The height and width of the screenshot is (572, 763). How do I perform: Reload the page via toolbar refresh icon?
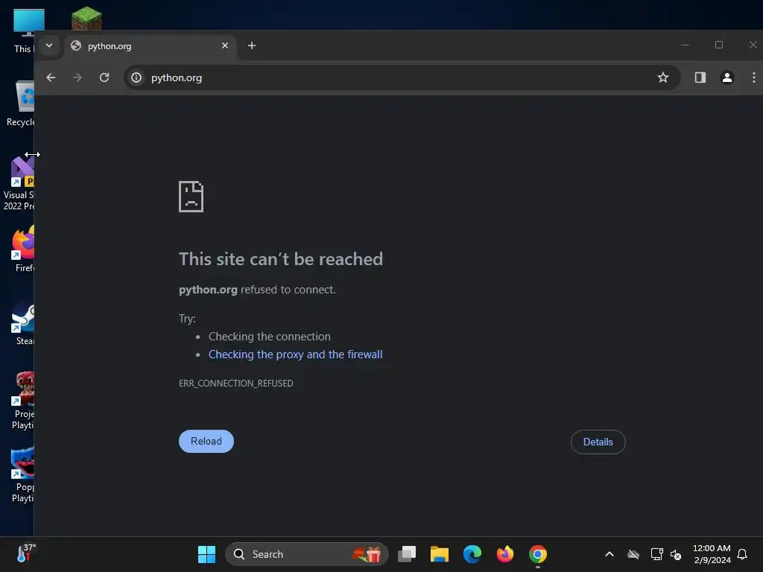104,77
